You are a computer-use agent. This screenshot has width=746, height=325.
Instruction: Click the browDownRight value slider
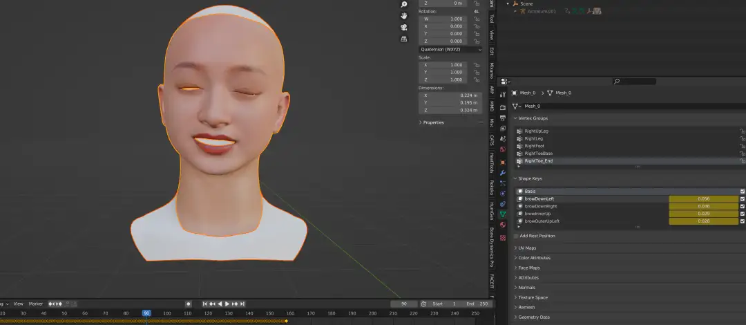pyautogui.click(x=704, y=206)
